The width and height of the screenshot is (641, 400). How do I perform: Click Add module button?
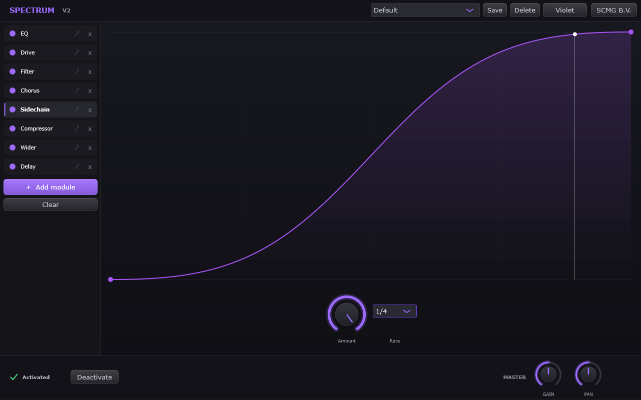pos(51,187)
